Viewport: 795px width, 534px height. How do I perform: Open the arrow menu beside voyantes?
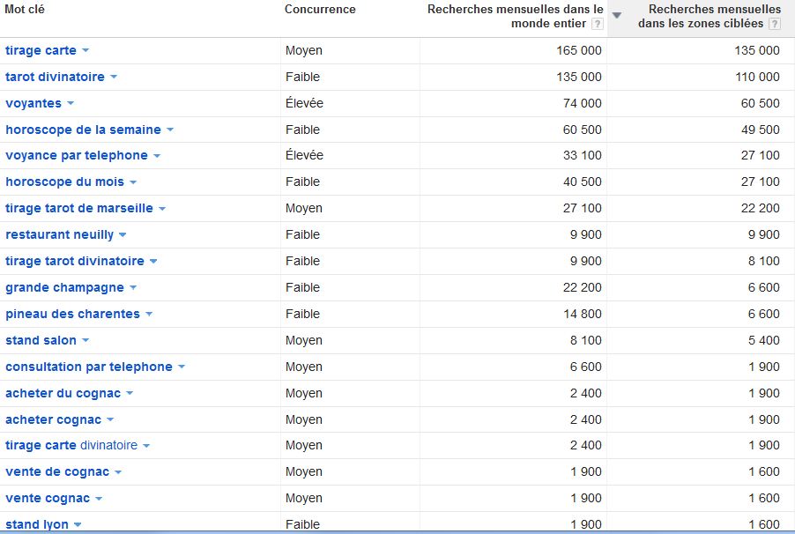71,103
